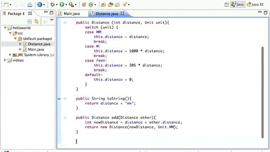270x152 pixels.
Task: Maximize the editor area
Action: [265, 13]
